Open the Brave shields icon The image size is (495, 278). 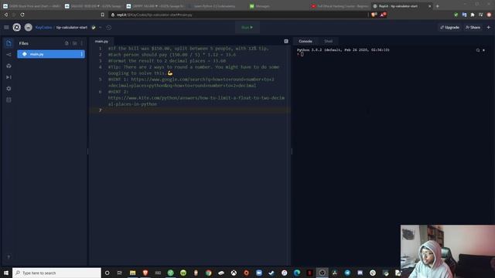click(374, 15)
